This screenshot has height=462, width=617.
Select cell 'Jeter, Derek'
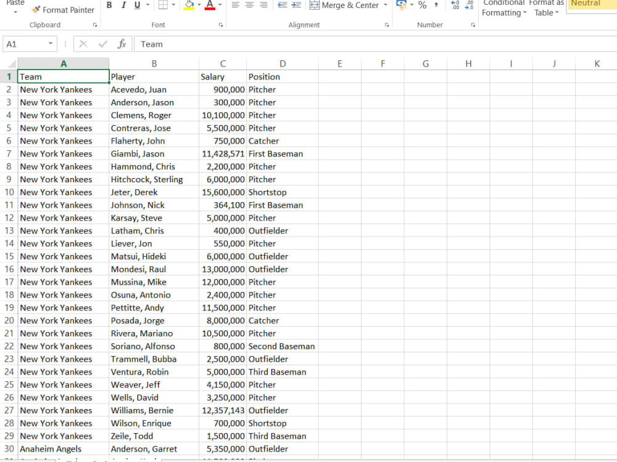154,192
